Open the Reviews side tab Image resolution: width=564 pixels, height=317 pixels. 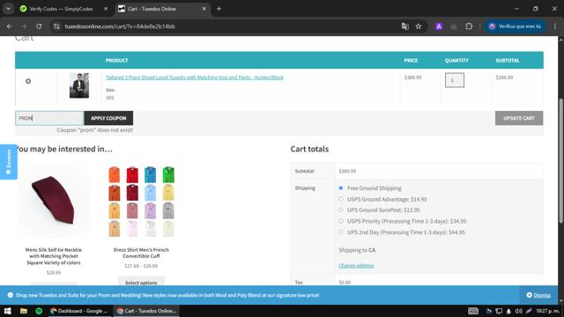pyautogui.click(x=8, y=162)
